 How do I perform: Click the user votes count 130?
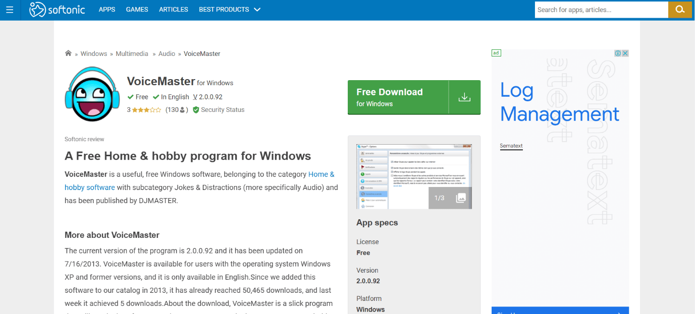click(x=177, y=110)
